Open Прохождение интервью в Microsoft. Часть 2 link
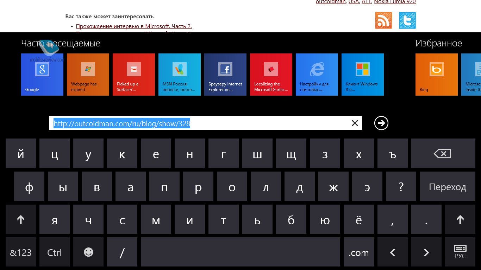The width and height of the screenshot is (481, 270). 134,26
